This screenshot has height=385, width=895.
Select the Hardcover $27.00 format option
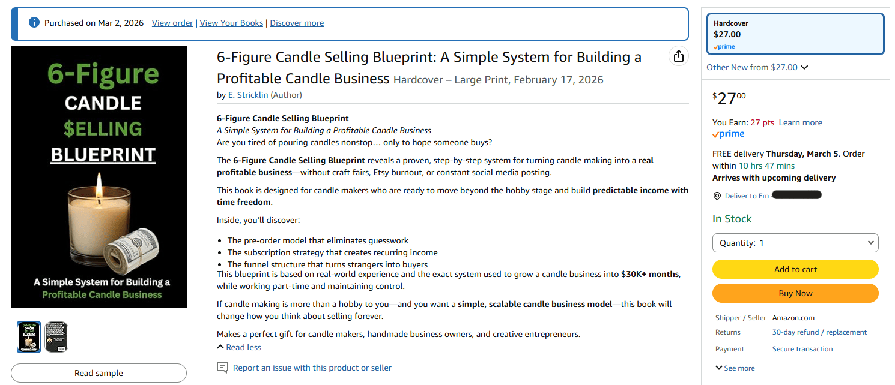point(795,34)
